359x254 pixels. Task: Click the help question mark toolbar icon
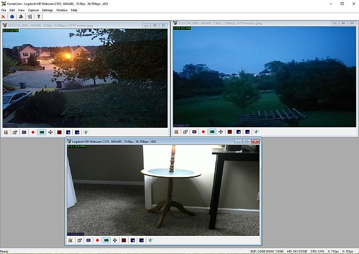[x=39, y=17]
